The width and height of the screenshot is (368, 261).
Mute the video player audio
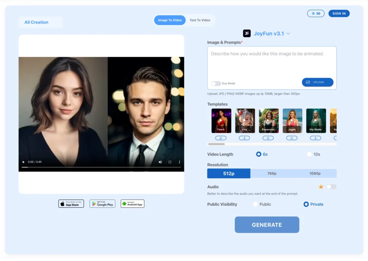160,162
